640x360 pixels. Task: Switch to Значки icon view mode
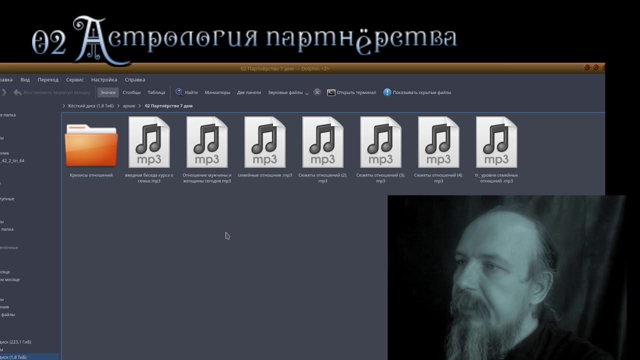[x=108, y=92]
